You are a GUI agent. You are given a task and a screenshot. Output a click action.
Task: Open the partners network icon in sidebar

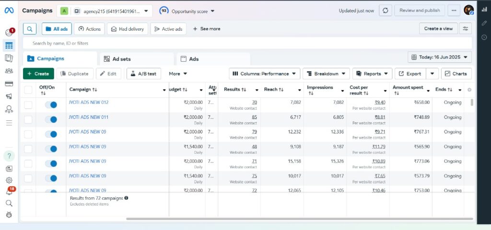click(9, 109)
